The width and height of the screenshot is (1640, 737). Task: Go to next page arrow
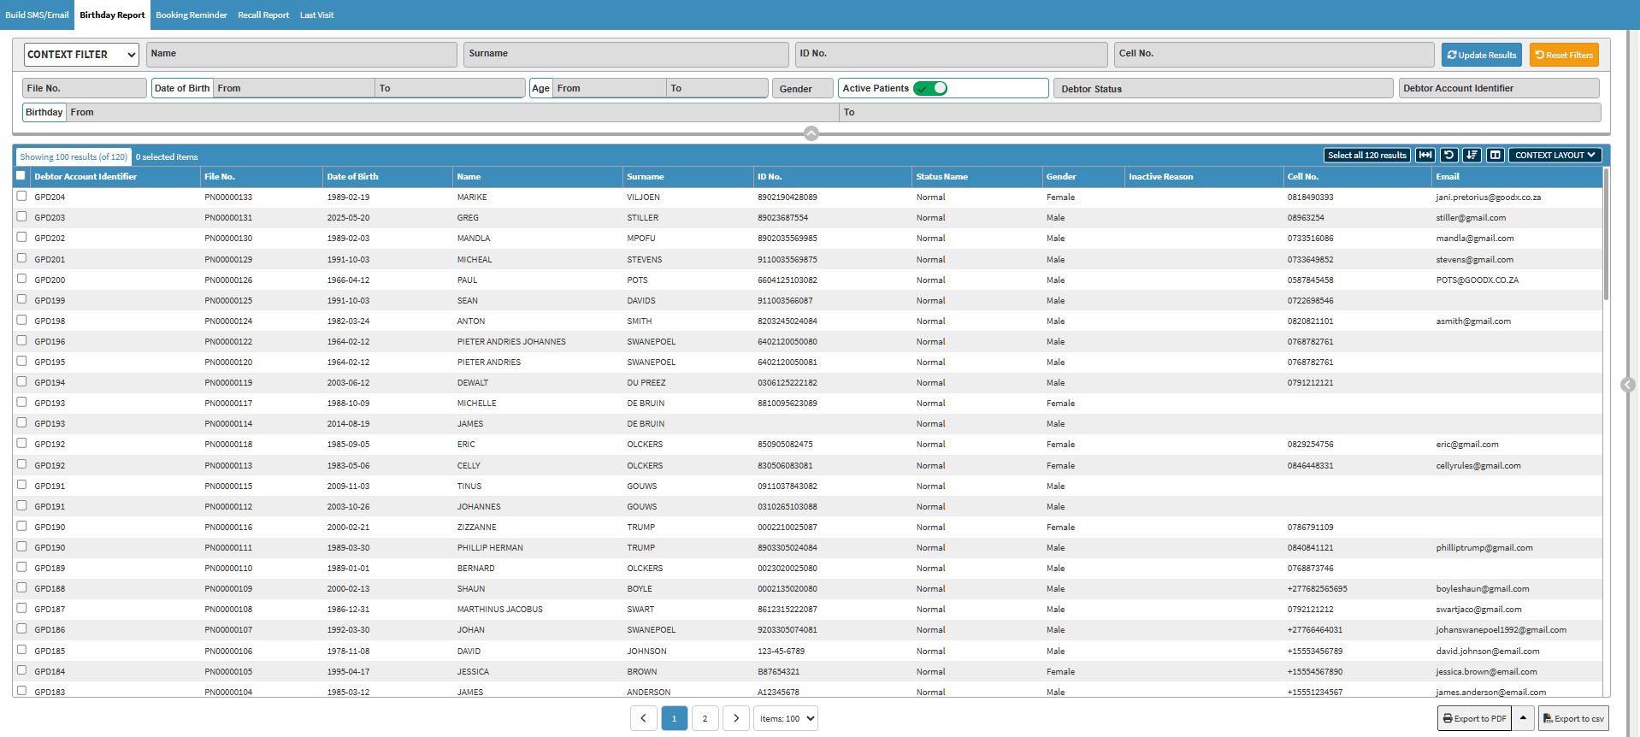[x=736, y=718]
